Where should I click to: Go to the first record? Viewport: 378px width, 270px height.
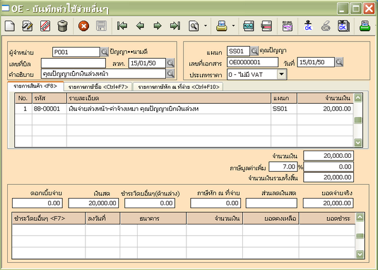pyautogui.click(x=123, y=26)
